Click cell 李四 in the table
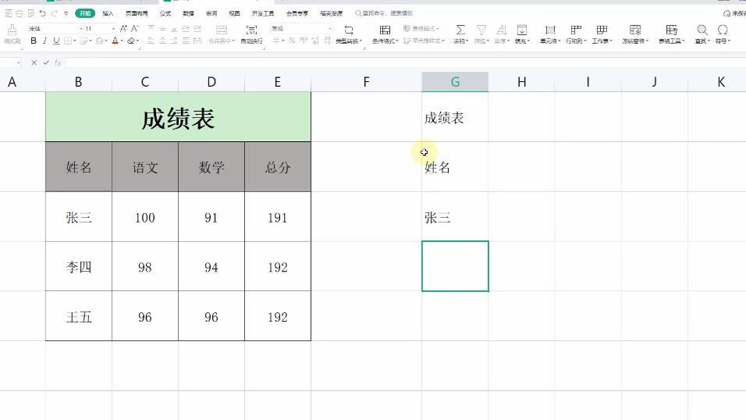The height and width of the screenshot is (420, 746). tap(79, 267)
